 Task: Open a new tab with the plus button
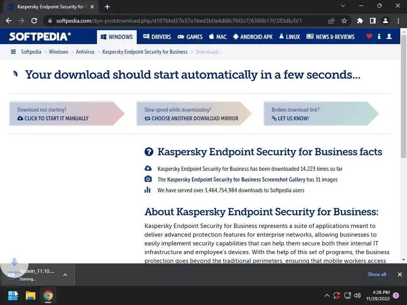coord(107,7)
